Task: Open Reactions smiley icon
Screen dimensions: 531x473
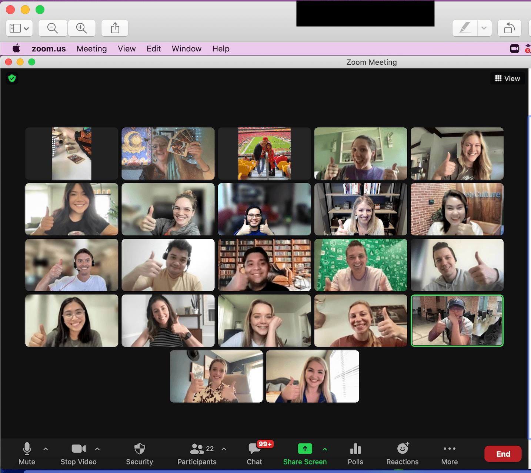Action: click(x=403, y=454)
